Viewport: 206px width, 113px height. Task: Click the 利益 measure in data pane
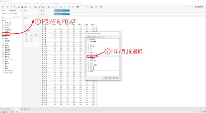click(6, 61)
